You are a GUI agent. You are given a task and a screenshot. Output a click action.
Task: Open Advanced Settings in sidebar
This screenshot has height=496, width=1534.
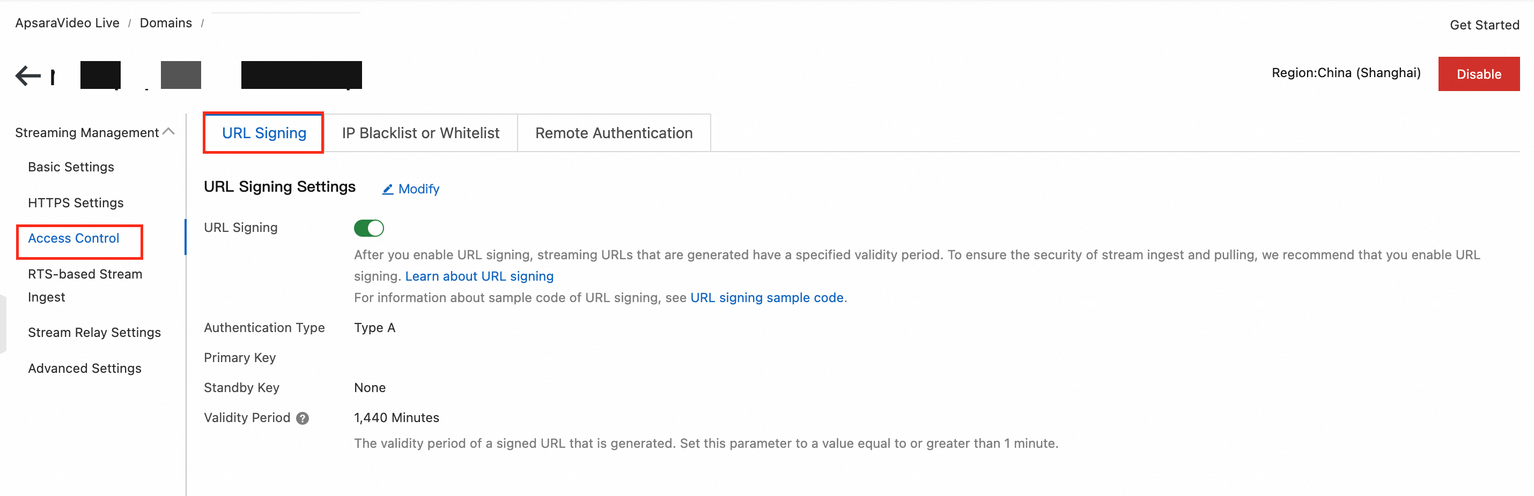(85, 368)
